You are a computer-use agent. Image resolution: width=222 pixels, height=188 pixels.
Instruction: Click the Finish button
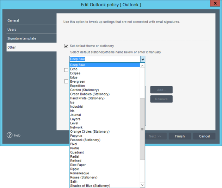click(180, 136)
